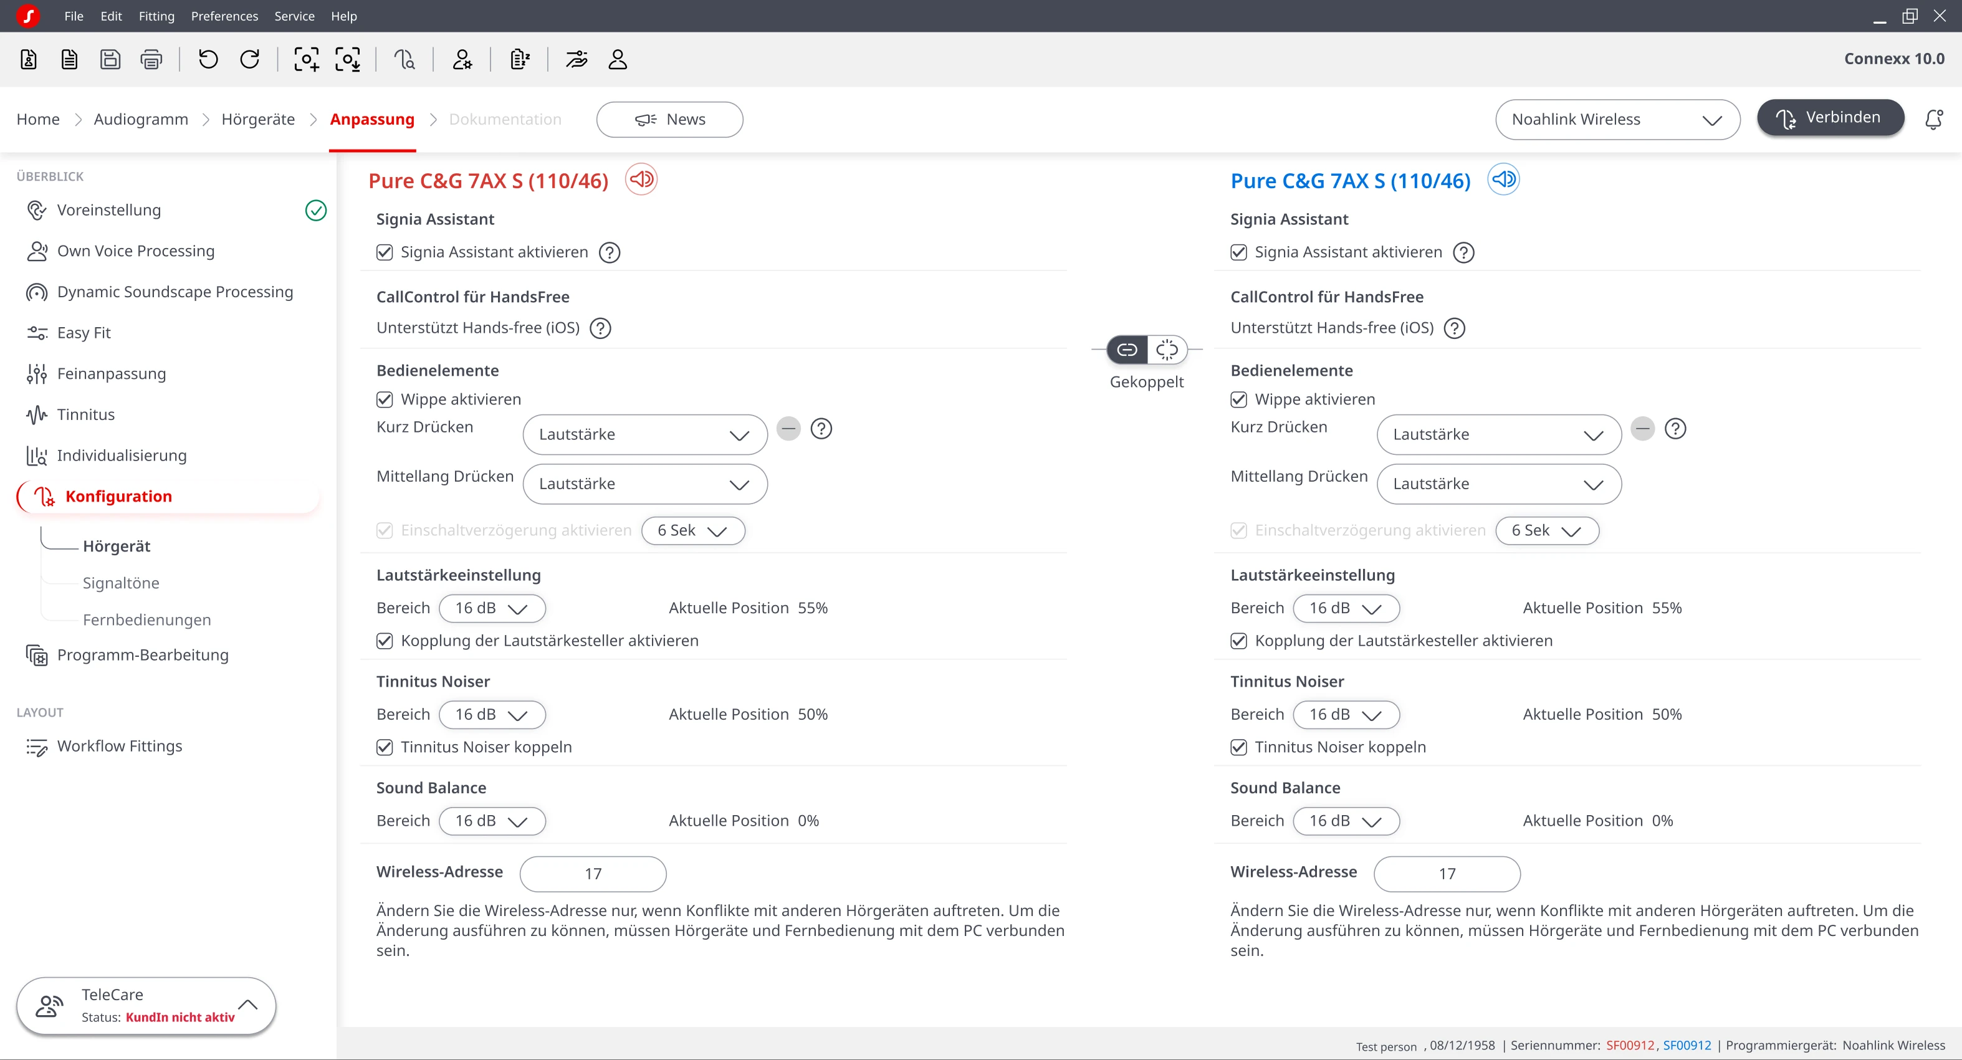Uncheck left Signia Assistant aktivieren checkbox

coord(385,252)
